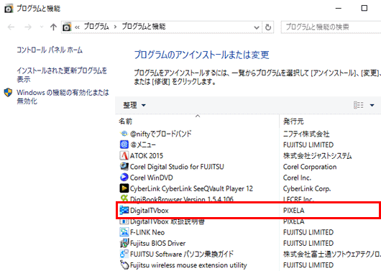This screenshot has height=271, width=381.
Task: Click the double chevron in the address bar
Action: 77,27
